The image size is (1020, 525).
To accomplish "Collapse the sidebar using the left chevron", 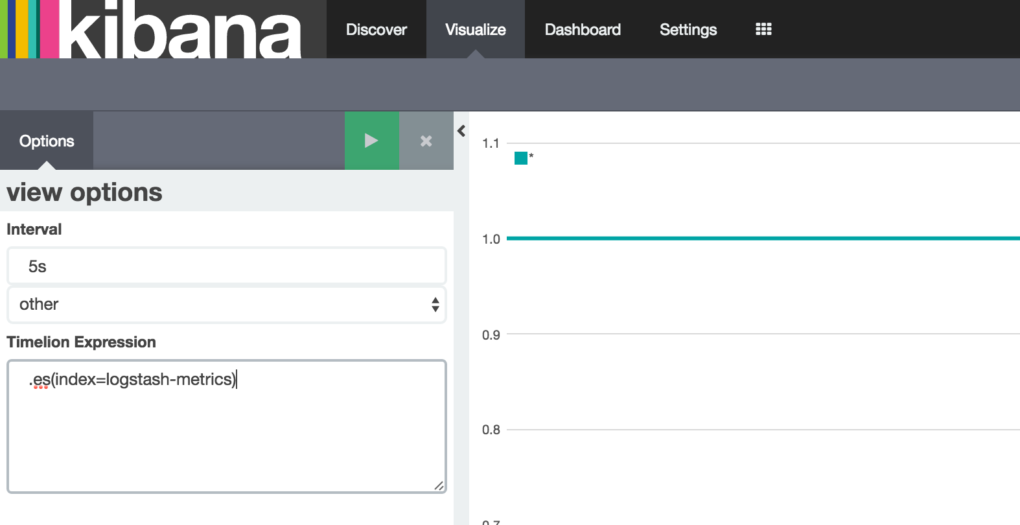I will point(461,131).
